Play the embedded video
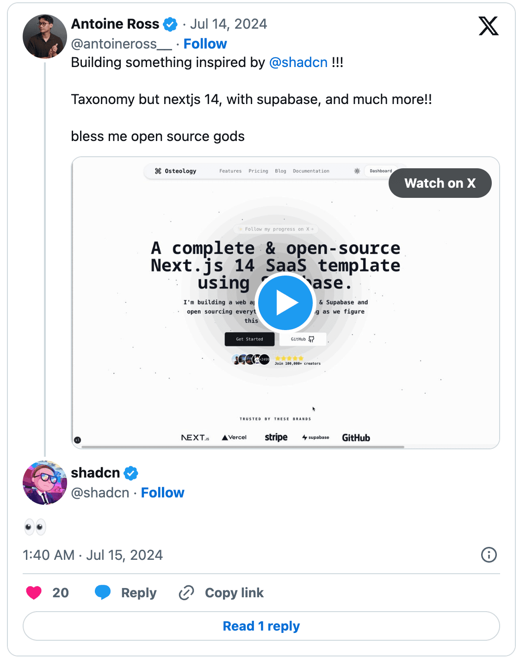 pos(285,301)
